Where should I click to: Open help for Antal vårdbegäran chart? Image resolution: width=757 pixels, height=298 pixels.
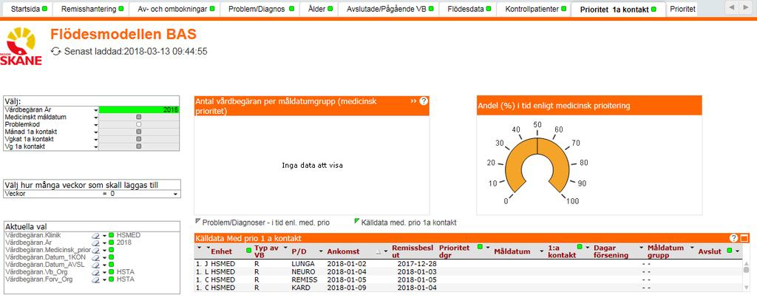coord(424,101)
